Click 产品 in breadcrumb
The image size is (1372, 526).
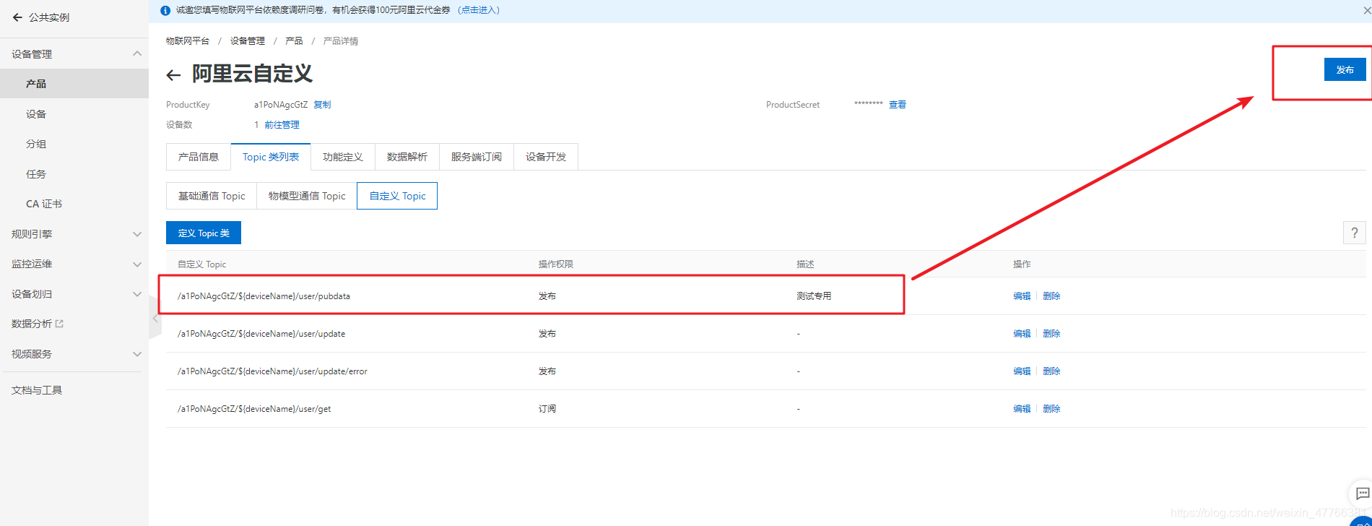pos(294,41)
